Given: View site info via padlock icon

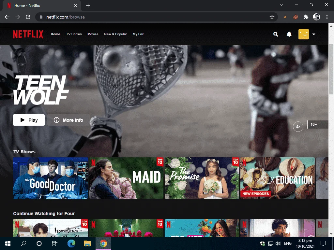Looking at the screenshot, I should pyautogui.click(x=41, y=17).
